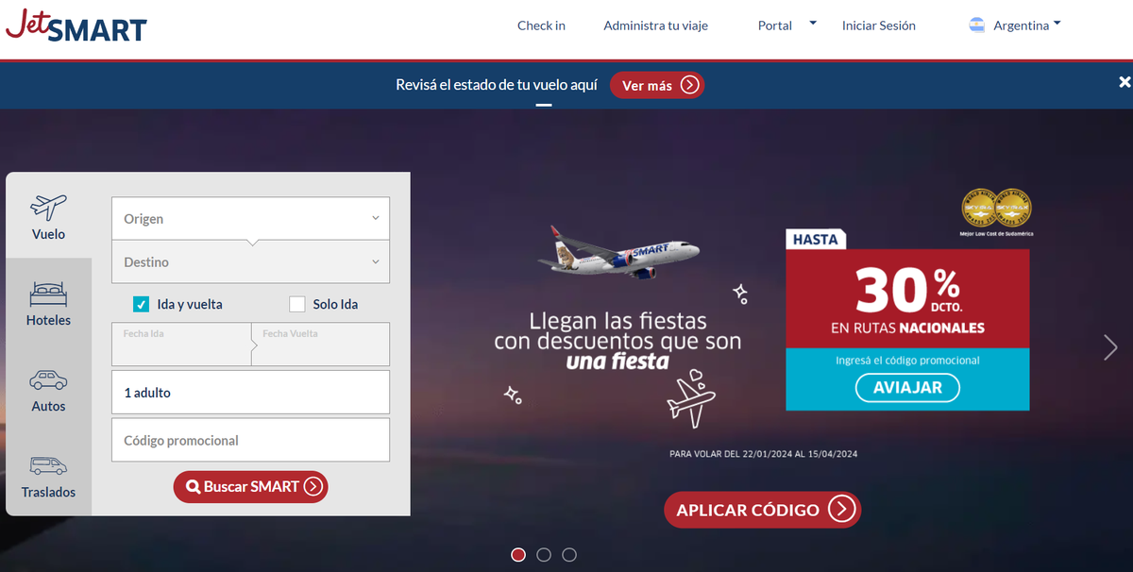The height and width of the screenshot is (572, 1133).
Task: Click the Argentina flag icon
Action: pos(977,25)
